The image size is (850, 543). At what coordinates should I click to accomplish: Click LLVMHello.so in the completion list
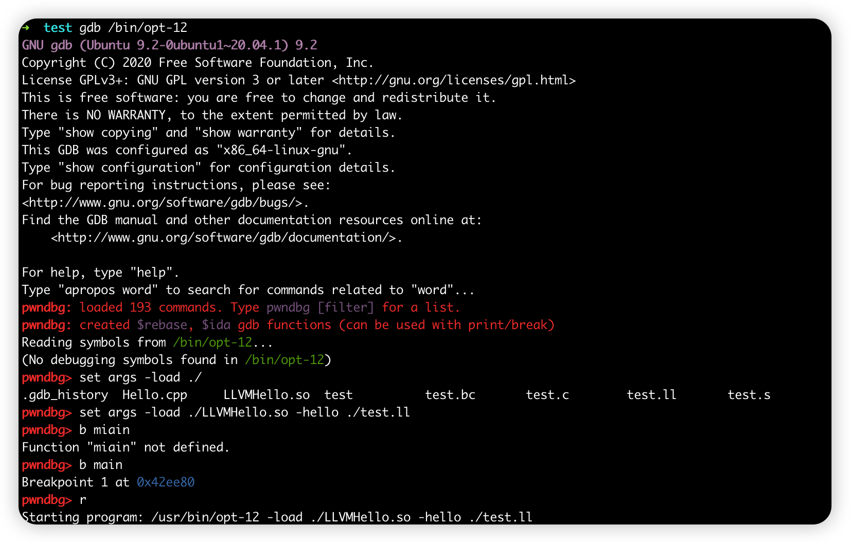(x=267, y=395)
